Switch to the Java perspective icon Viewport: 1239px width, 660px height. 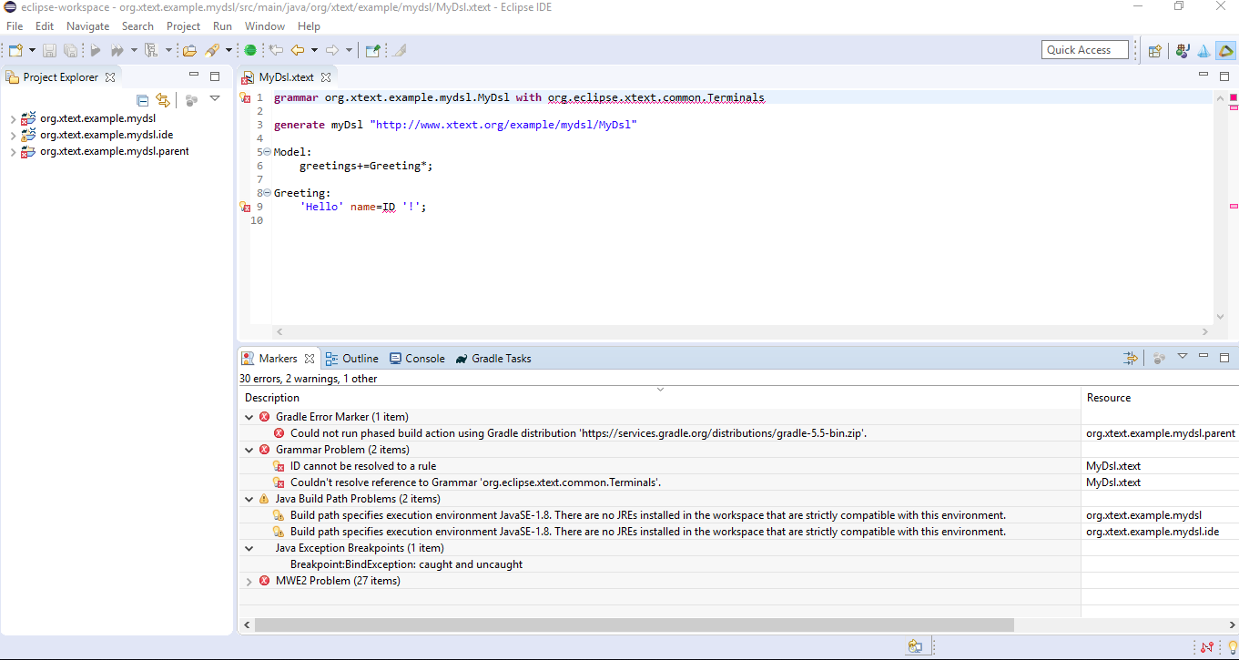point(1183,51)
